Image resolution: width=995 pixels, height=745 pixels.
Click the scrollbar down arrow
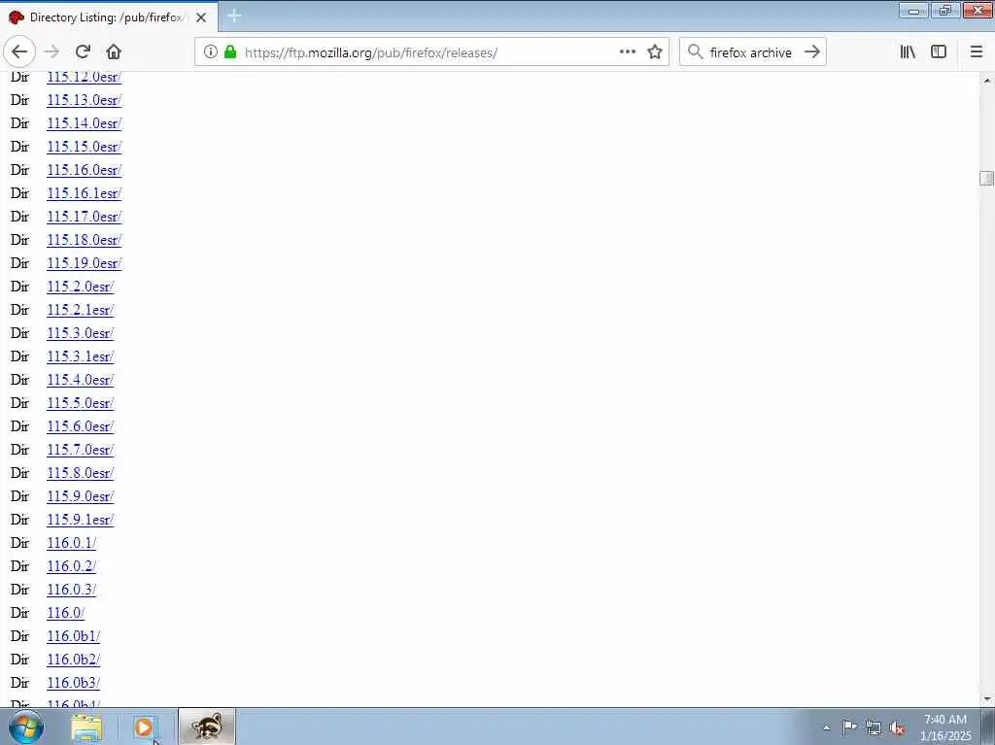(x=987, y=699)
